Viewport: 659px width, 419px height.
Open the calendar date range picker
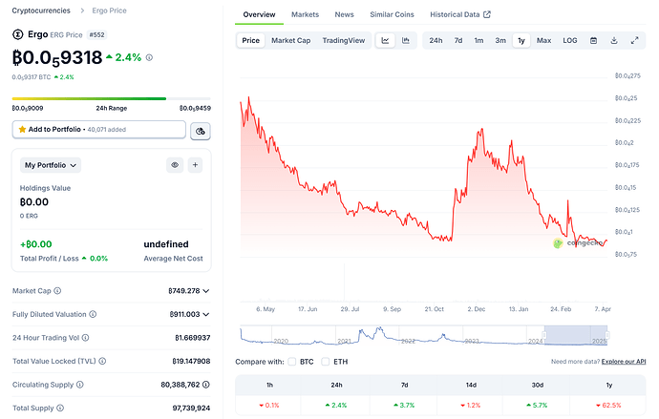pyautogui.click(x=593, y=40)
